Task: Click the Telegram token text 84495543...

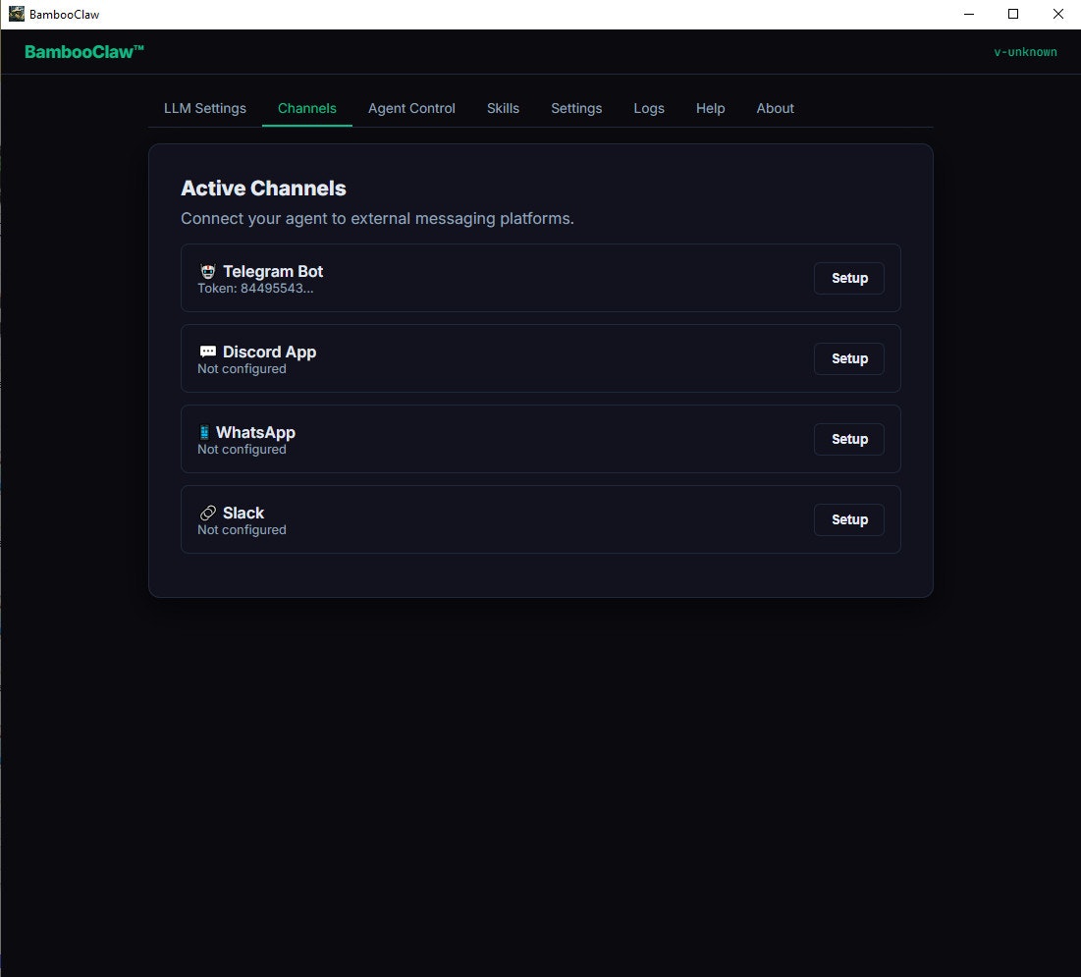Action: [x=277, y=289]
